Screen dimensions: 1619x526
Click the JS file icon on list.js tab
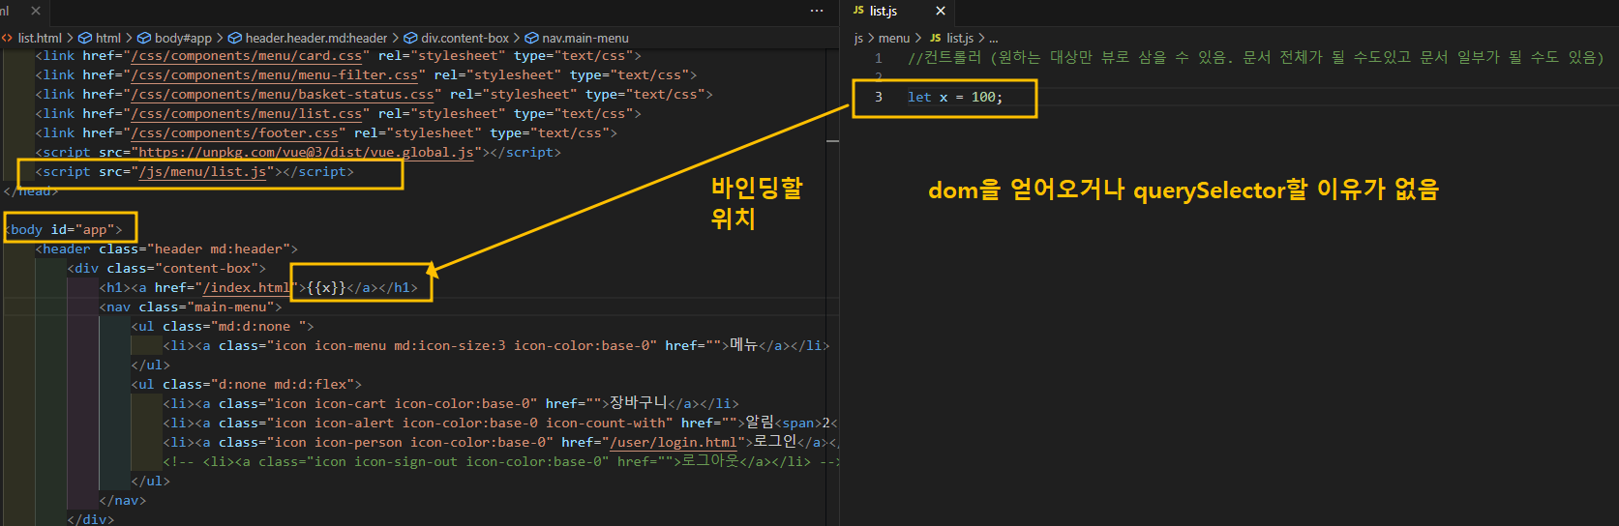[858, 11]
